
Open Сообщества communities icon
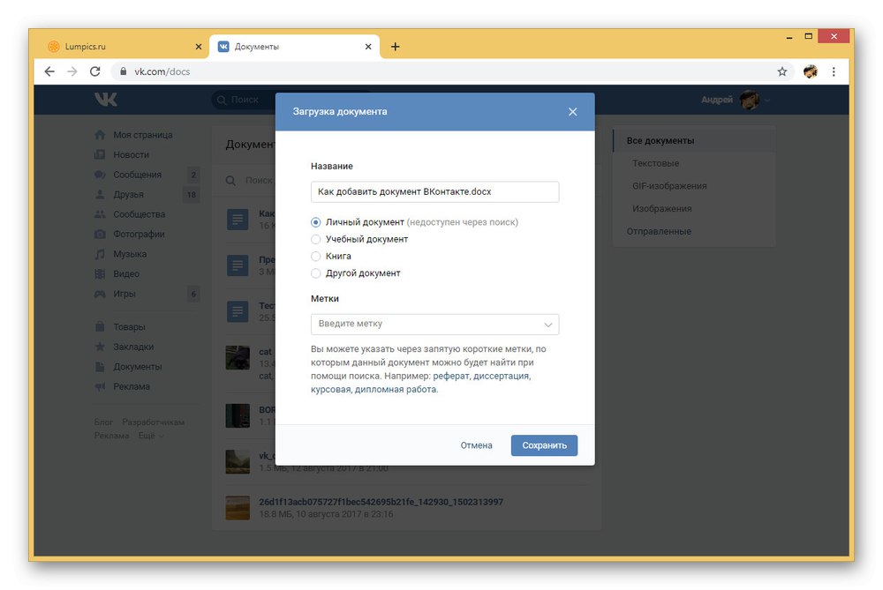pos(100,214)
